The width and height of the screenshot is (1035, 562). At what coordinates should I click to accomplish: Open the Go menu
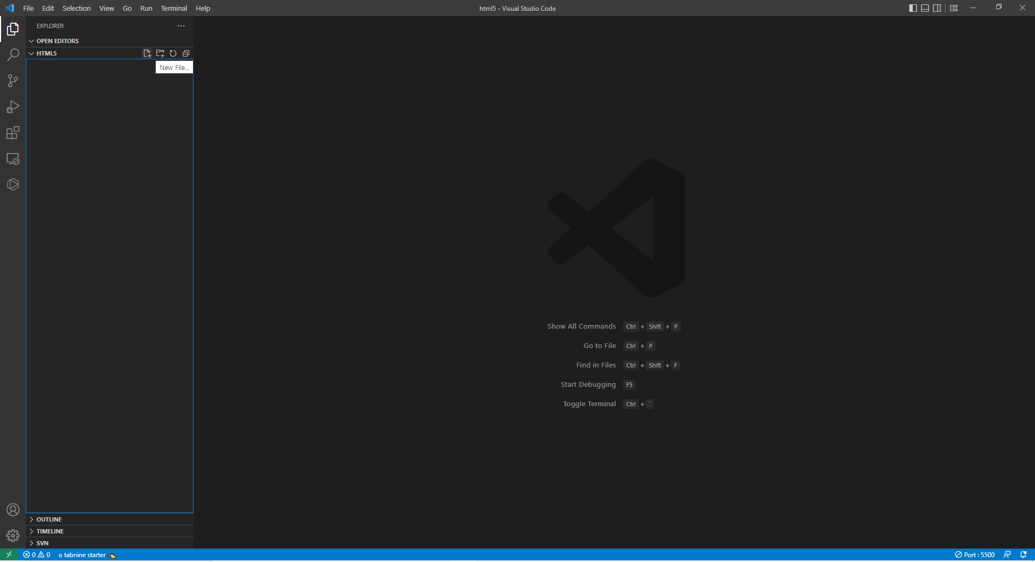coord(127,8)
